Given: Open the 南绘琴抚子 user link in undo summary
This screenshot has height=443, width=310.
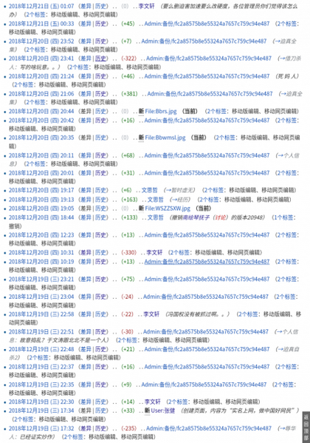Looking at the screenshot, I should (196, 217).
